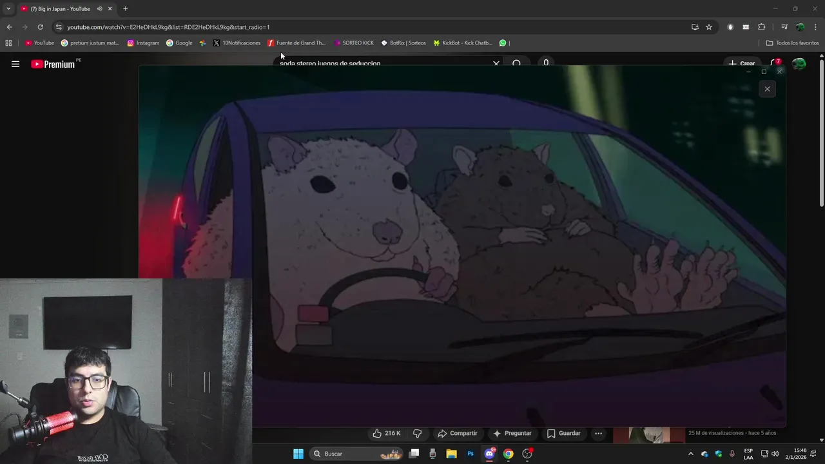Install app icon in address bar
Viewport: 825px width, 464px height.
click(695, 27)
